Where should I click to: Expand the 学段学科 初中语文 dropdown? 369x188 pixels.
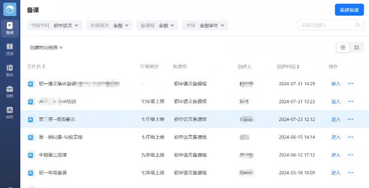55,25
